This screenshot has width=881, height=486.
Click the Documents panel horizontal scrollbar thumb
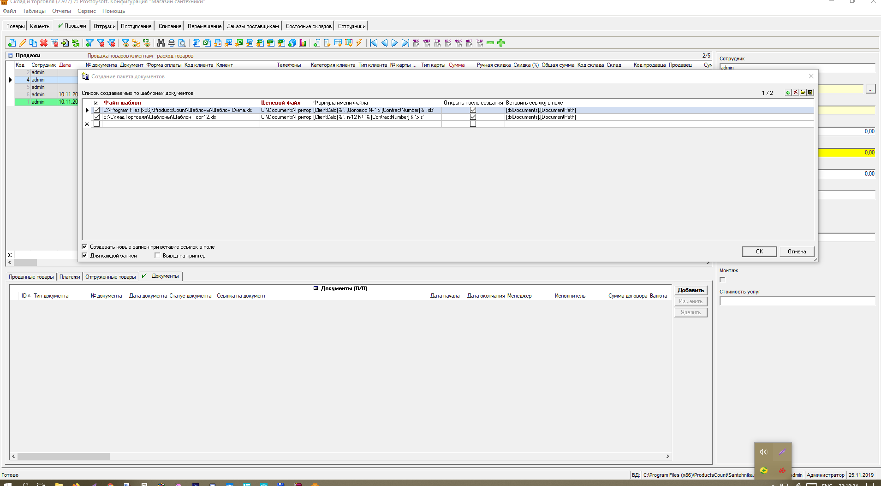tap(64, 456)
